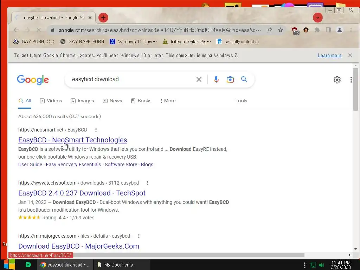Viewport: 360px width, 270px height.
Task: Close the easybcd download Google Search tab
Action: pos(90,18)
